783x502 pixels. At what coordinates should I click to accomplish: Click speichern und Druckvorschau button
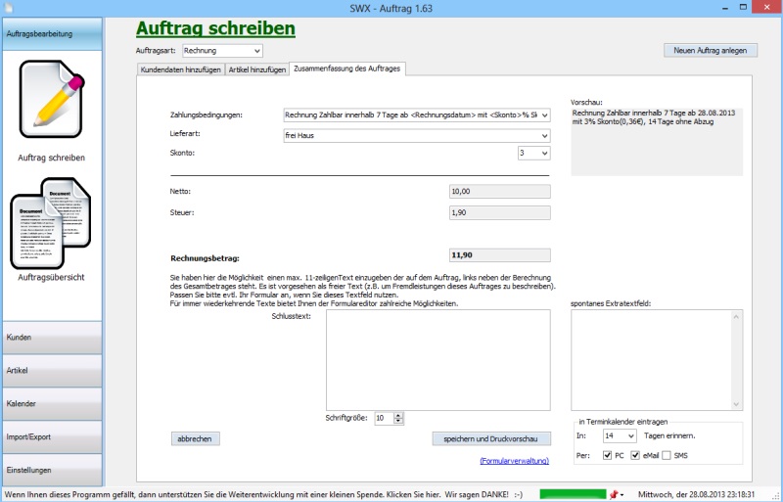[x=490, y=438]
